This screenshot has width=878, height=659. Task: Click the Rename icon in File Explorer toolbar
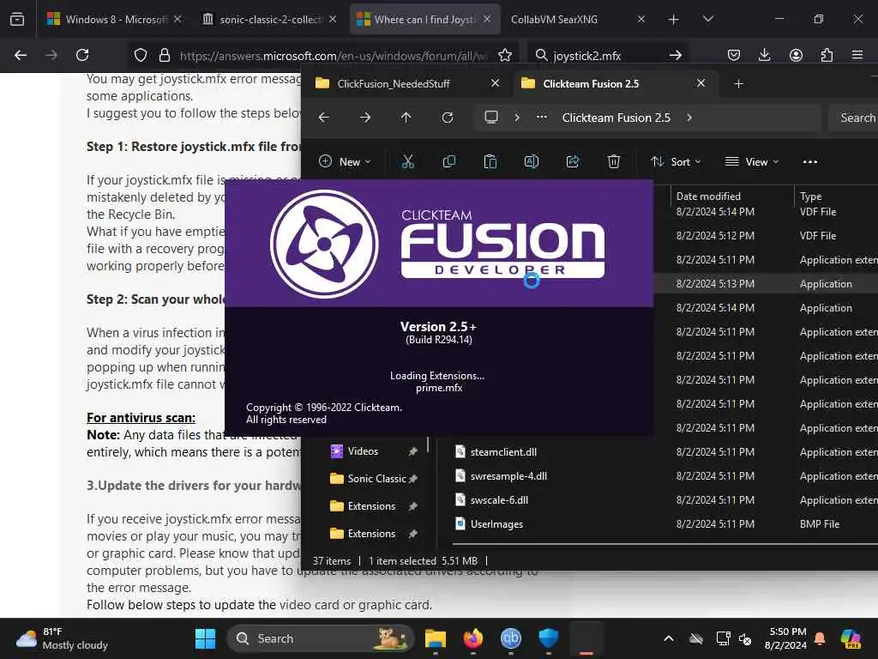tap(532, 162)
